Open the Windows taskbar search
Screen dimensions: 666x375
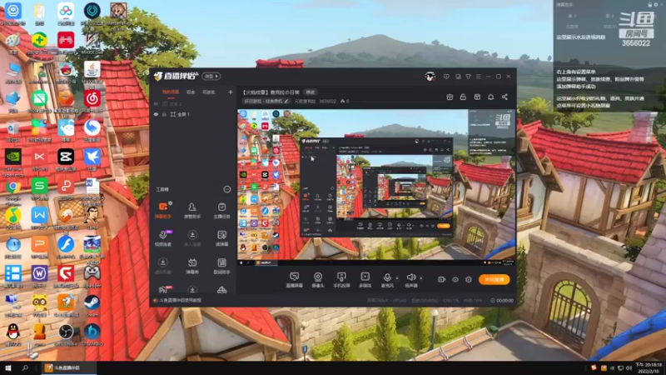pyautogui.click(x=25, y=367)
